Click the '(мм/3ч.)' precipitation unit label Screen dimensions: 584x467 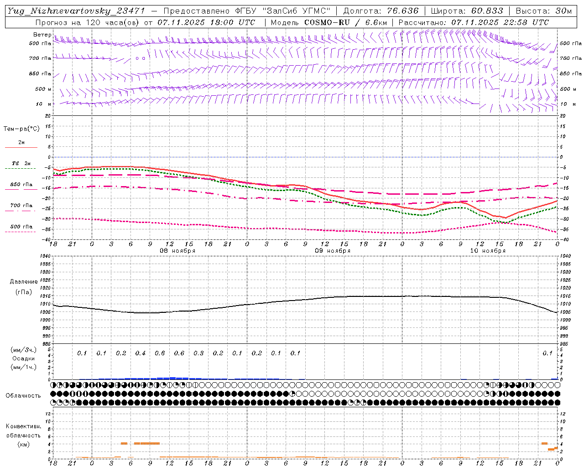point(24,350)
